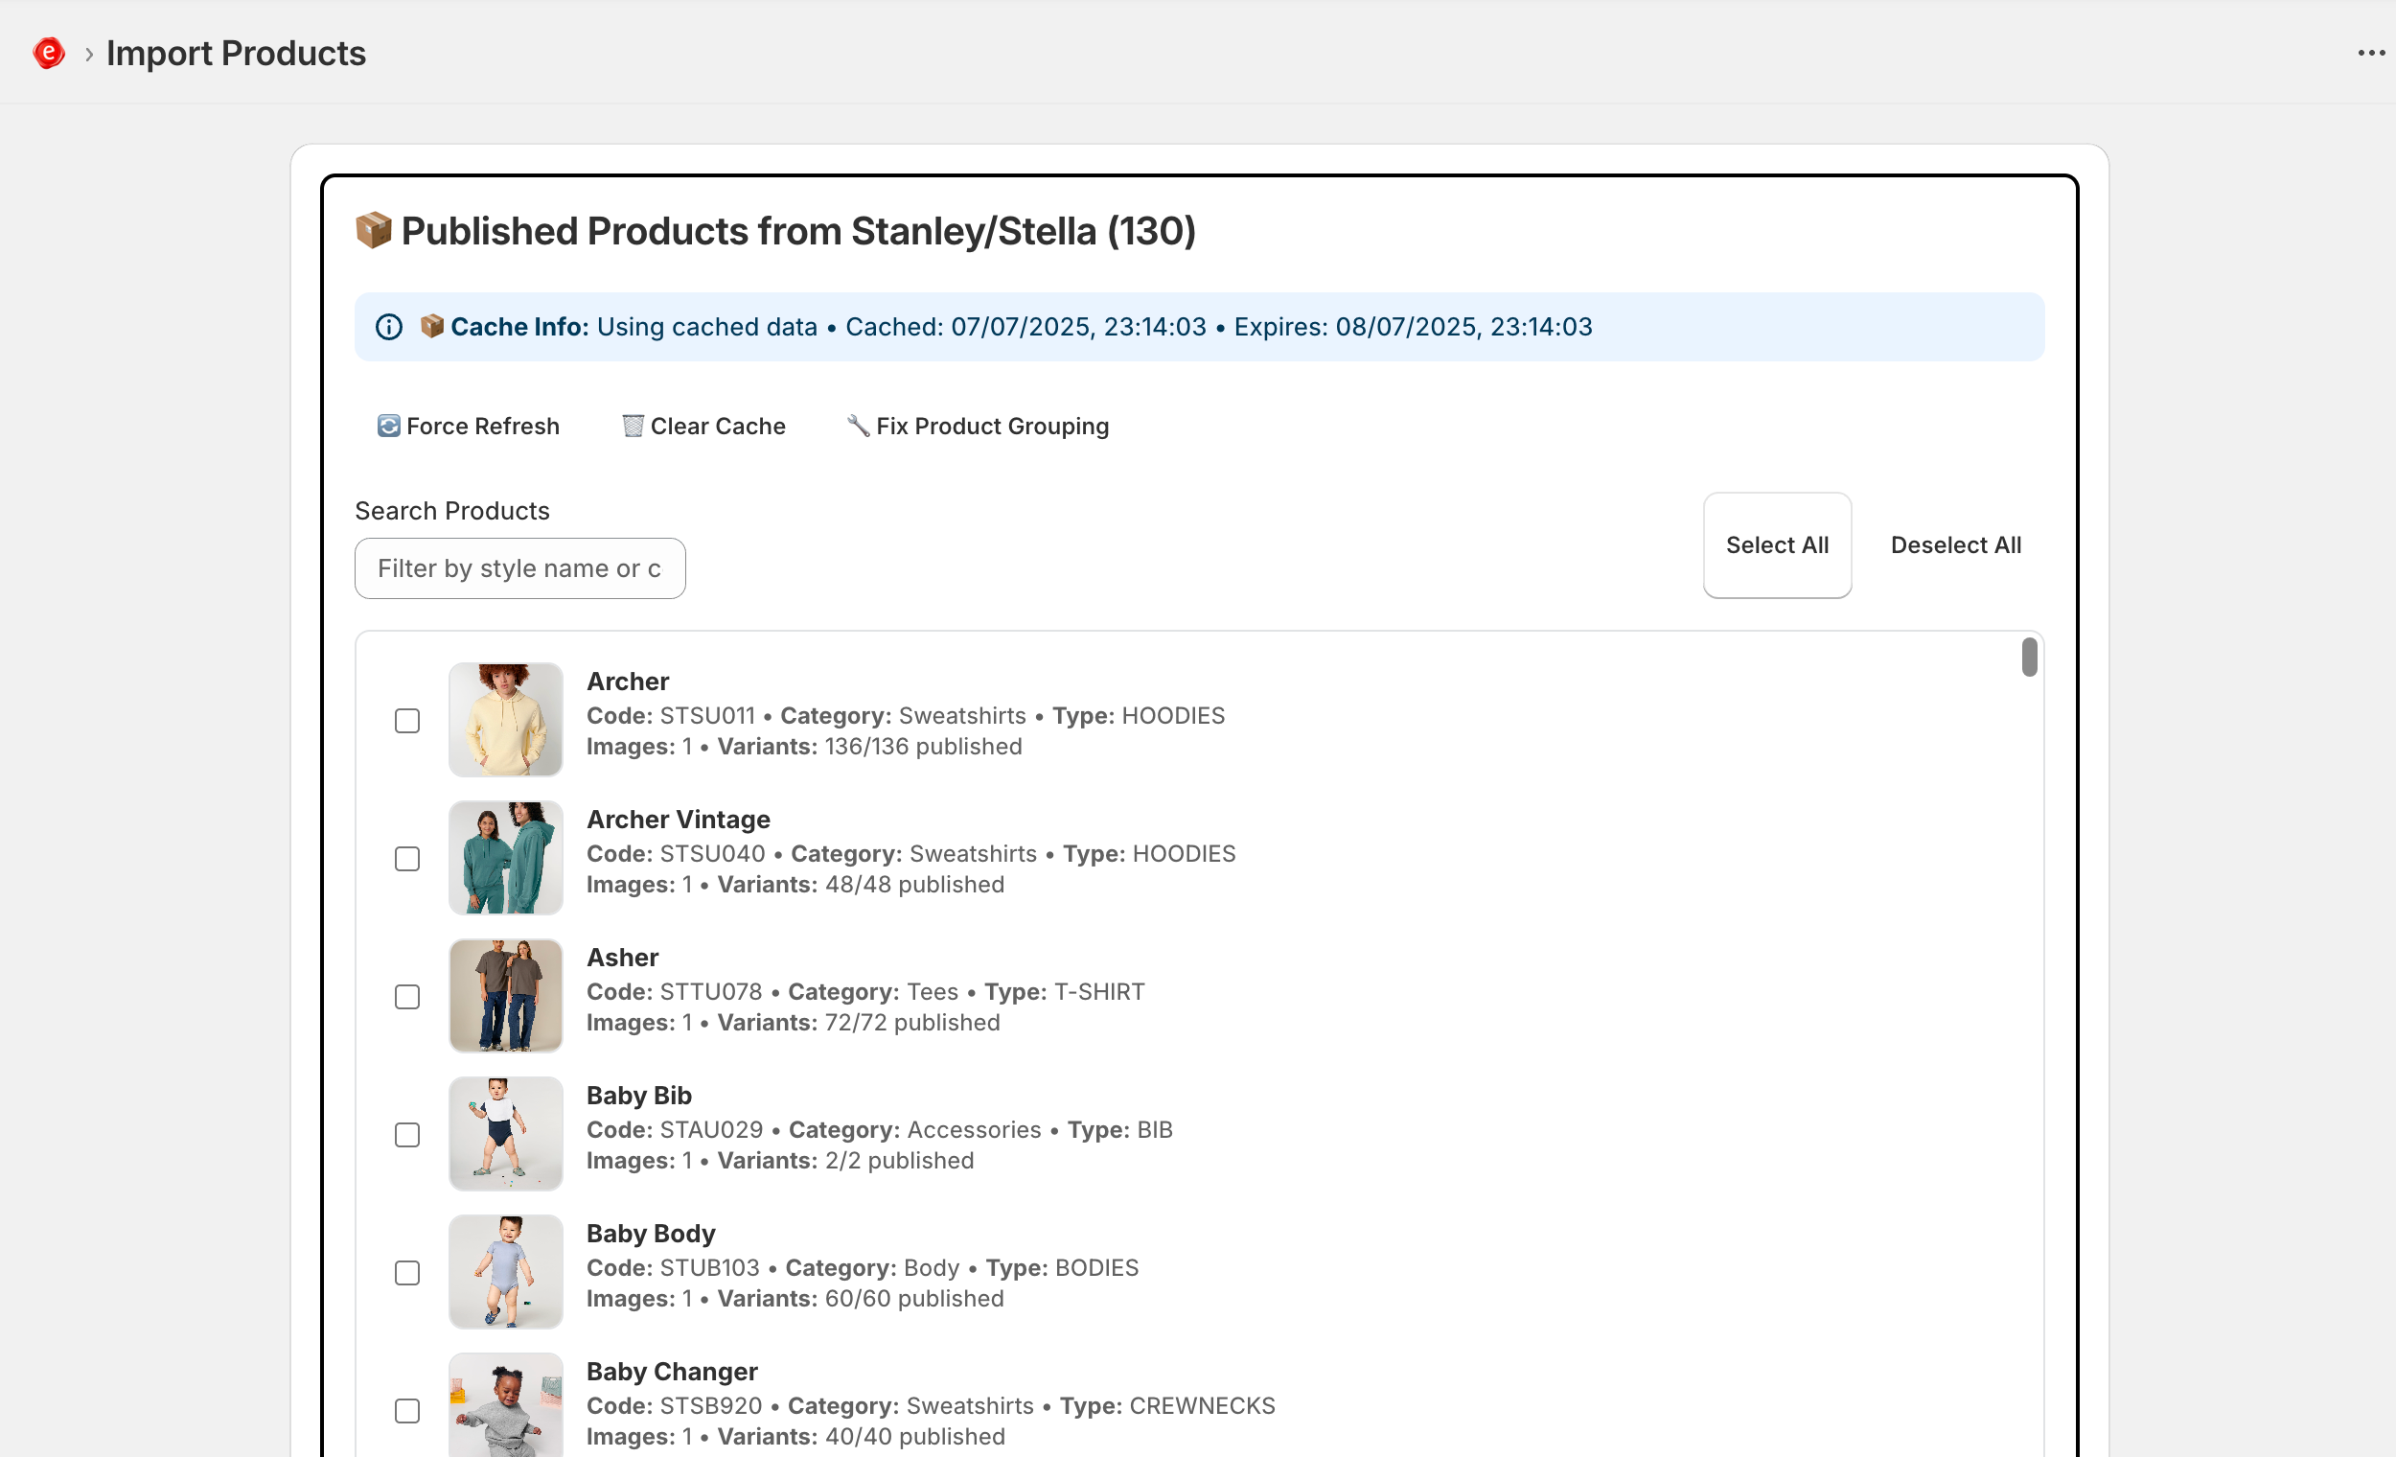Viewport: 2396px width, 1457px height.
Task: Click the Archer Vintage product name
Action: pyautogui.click(x=679, y=820)
